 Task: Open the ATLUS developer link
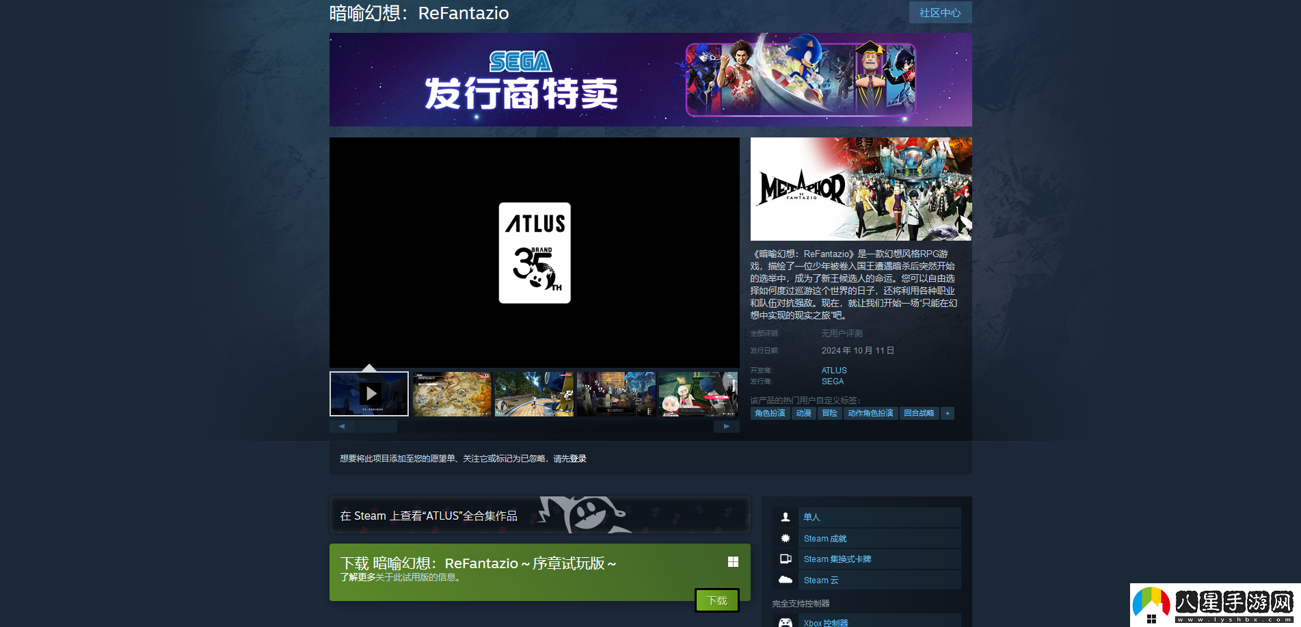coord(834,371)
